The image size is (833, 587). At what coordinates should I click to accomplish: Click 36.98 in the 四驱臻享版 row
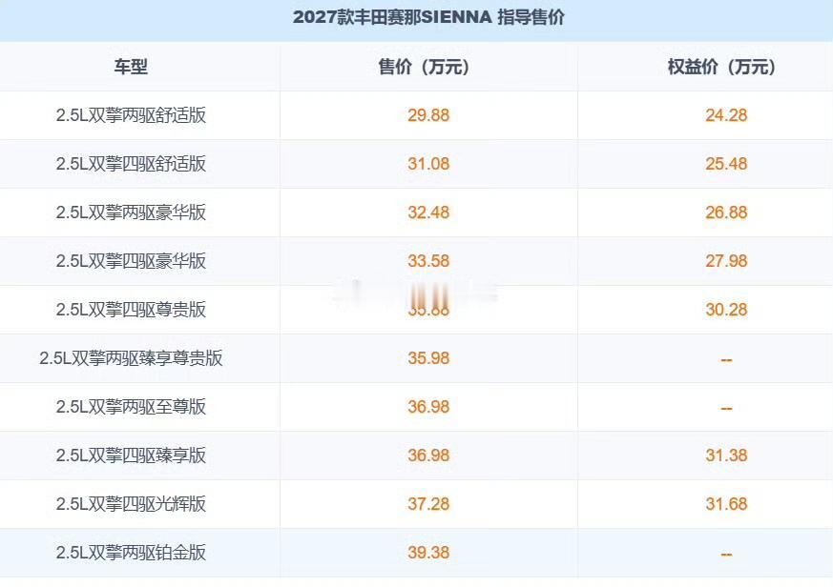point(428,455)
